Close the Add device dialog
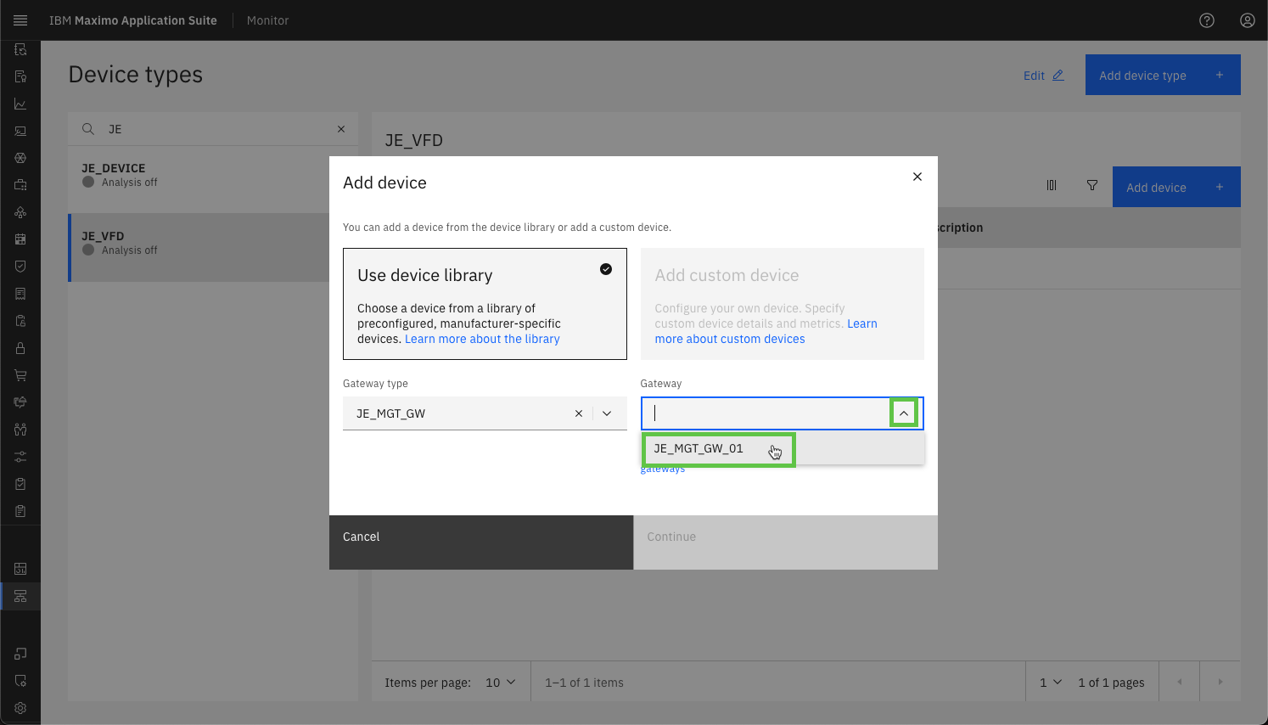Screen dimensions: 1268x725 (917, 177)
